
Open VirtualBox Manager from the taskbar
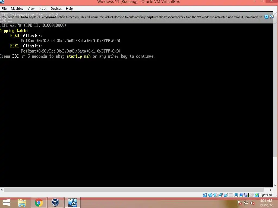tap(55, 203)
